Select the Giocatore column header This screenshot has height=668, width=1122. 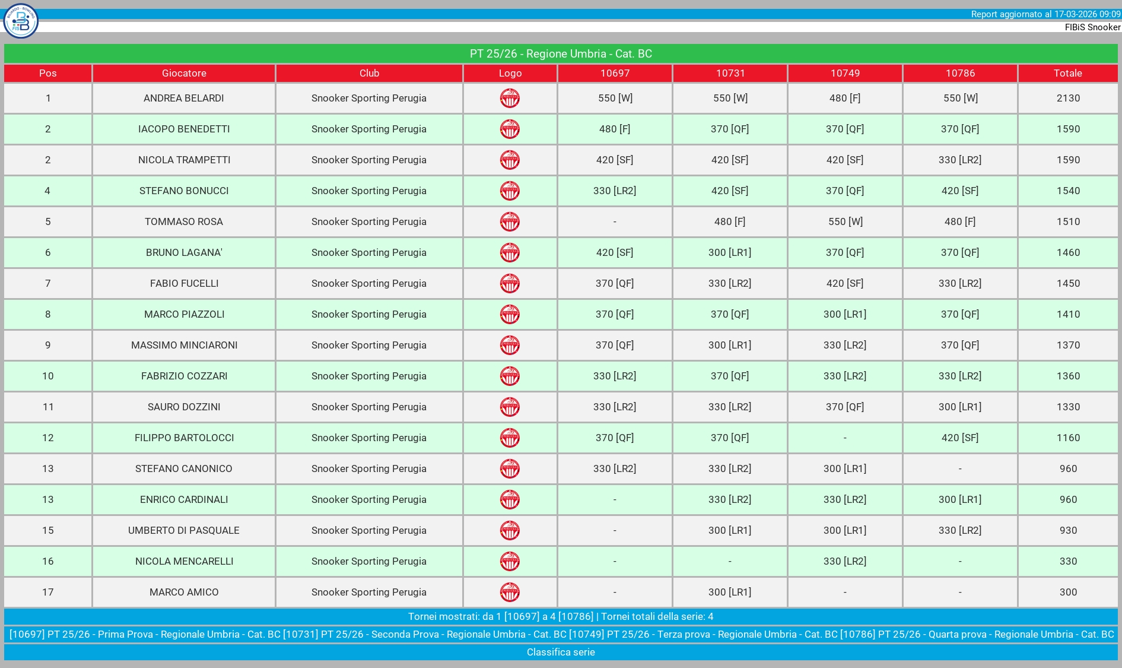(184, 73)
